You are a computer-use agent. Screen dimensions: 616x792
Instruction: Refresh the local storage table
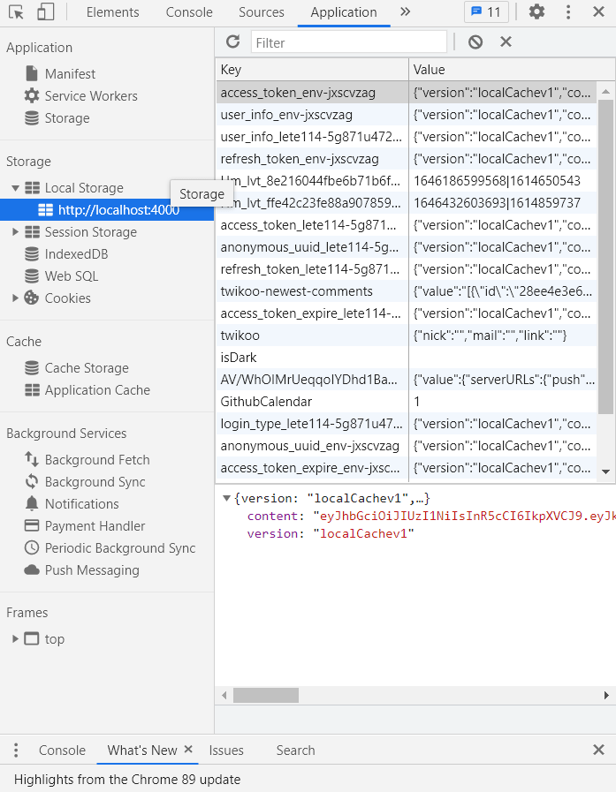tap(233, 41)
